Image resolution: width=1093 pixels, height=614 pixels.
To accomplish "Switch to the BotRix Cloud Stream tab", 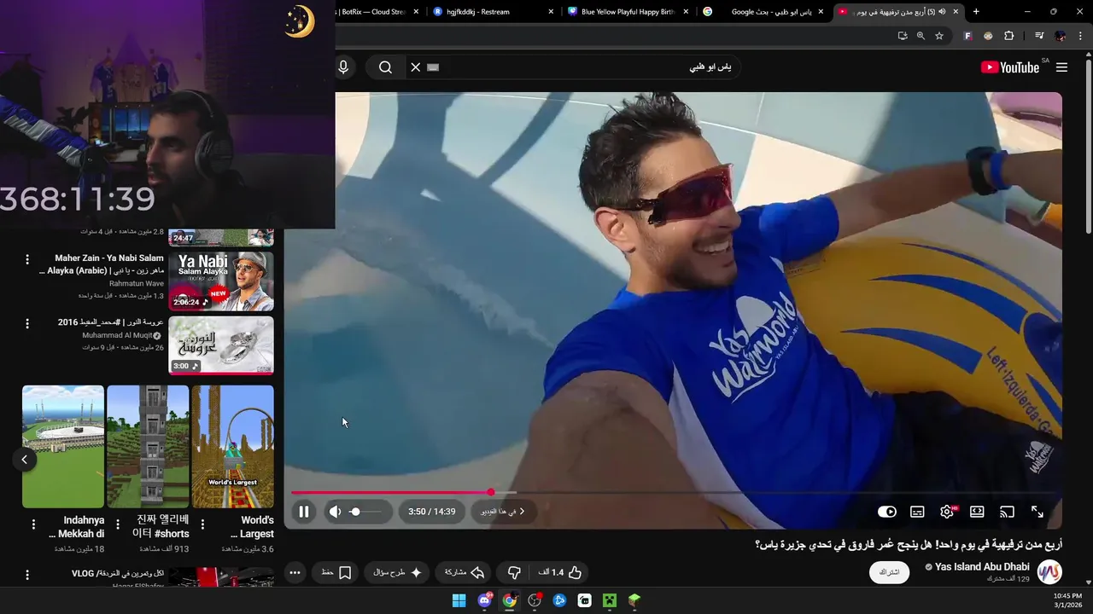I will click(x=376, y=12).
